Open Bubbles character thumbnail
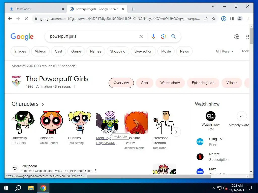258x193 pixels. click(x=80, y=123)
